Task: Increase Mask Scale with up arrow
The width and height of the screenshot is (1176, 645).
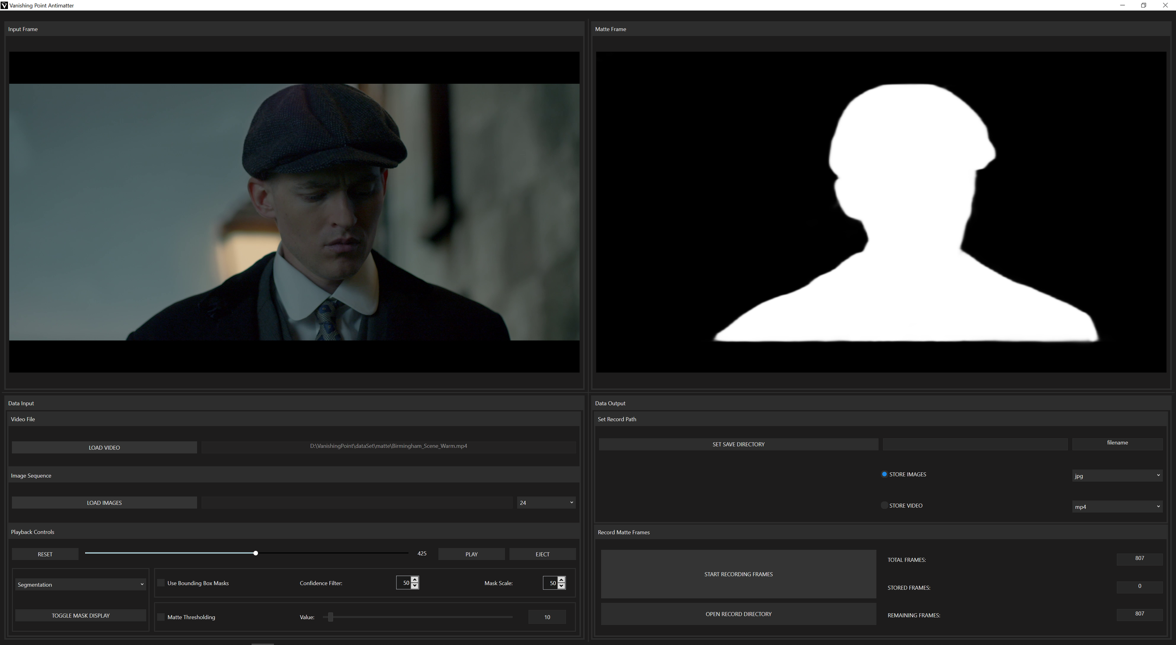Action: [x=561, y=580]
